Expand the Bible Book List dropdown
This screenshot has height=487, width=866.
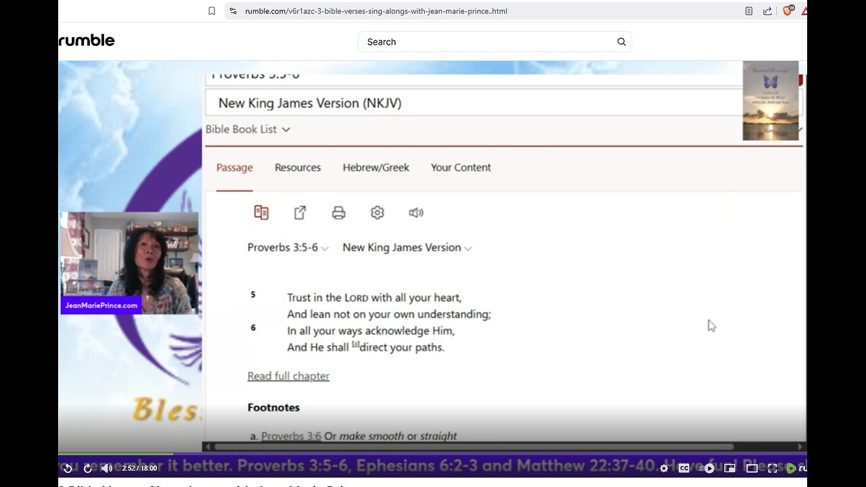point(248,129)
